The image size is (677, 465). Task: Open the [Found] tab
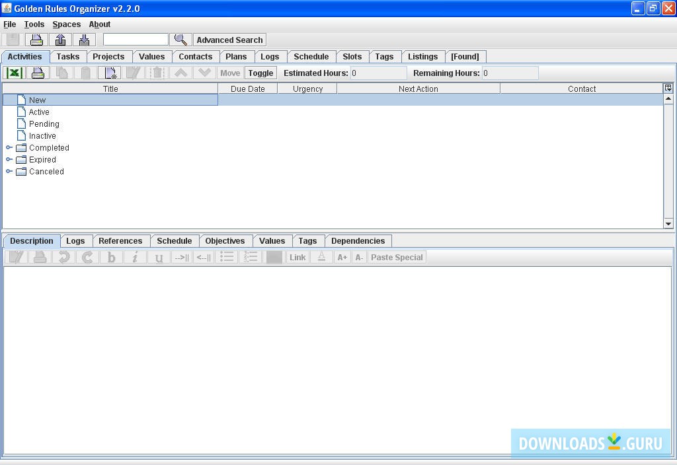tap(465, 57)
